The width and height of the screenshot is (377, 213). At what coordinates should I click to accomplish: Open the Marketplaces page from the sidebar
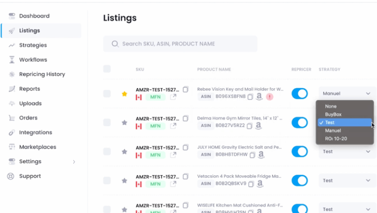[x=37, y=147]
